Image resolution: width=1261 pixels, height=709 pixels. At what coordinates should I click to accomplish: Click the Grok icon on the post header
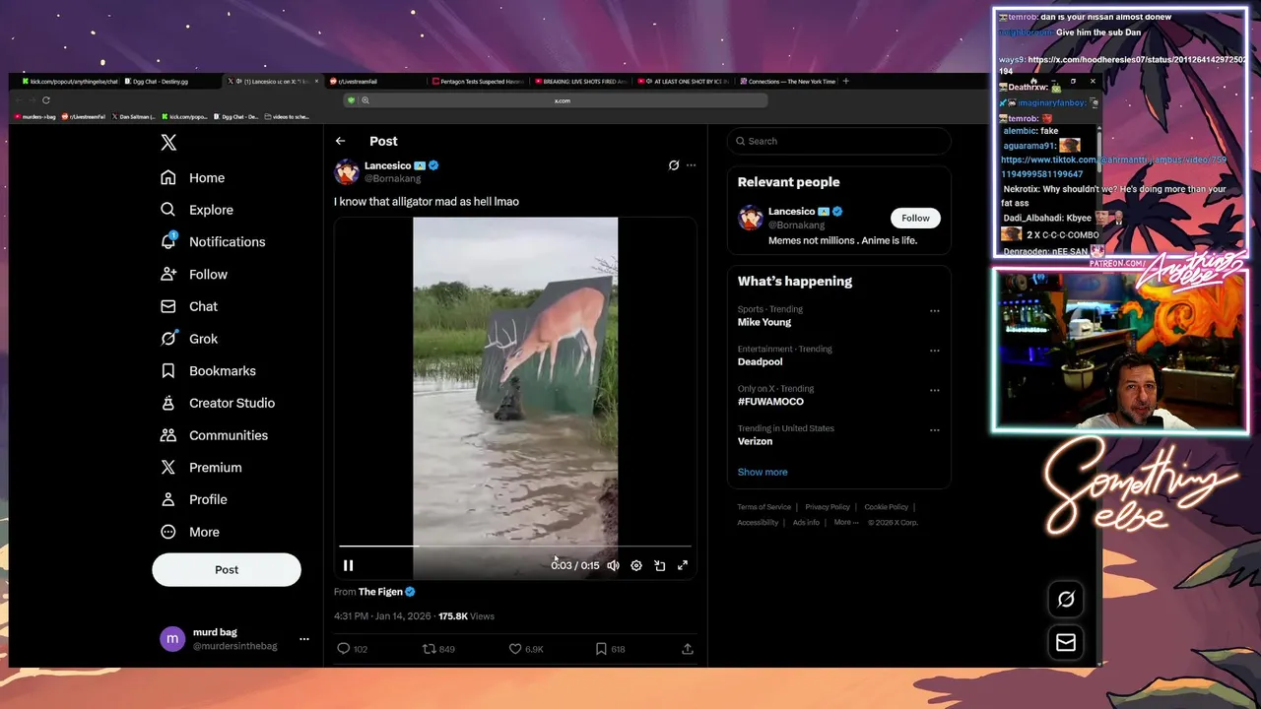[x=674, y=165]
